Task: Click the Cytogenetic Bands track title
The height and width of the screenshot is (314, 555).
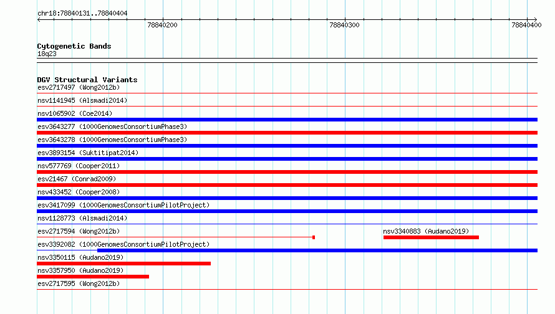Action: click(74, 46)
